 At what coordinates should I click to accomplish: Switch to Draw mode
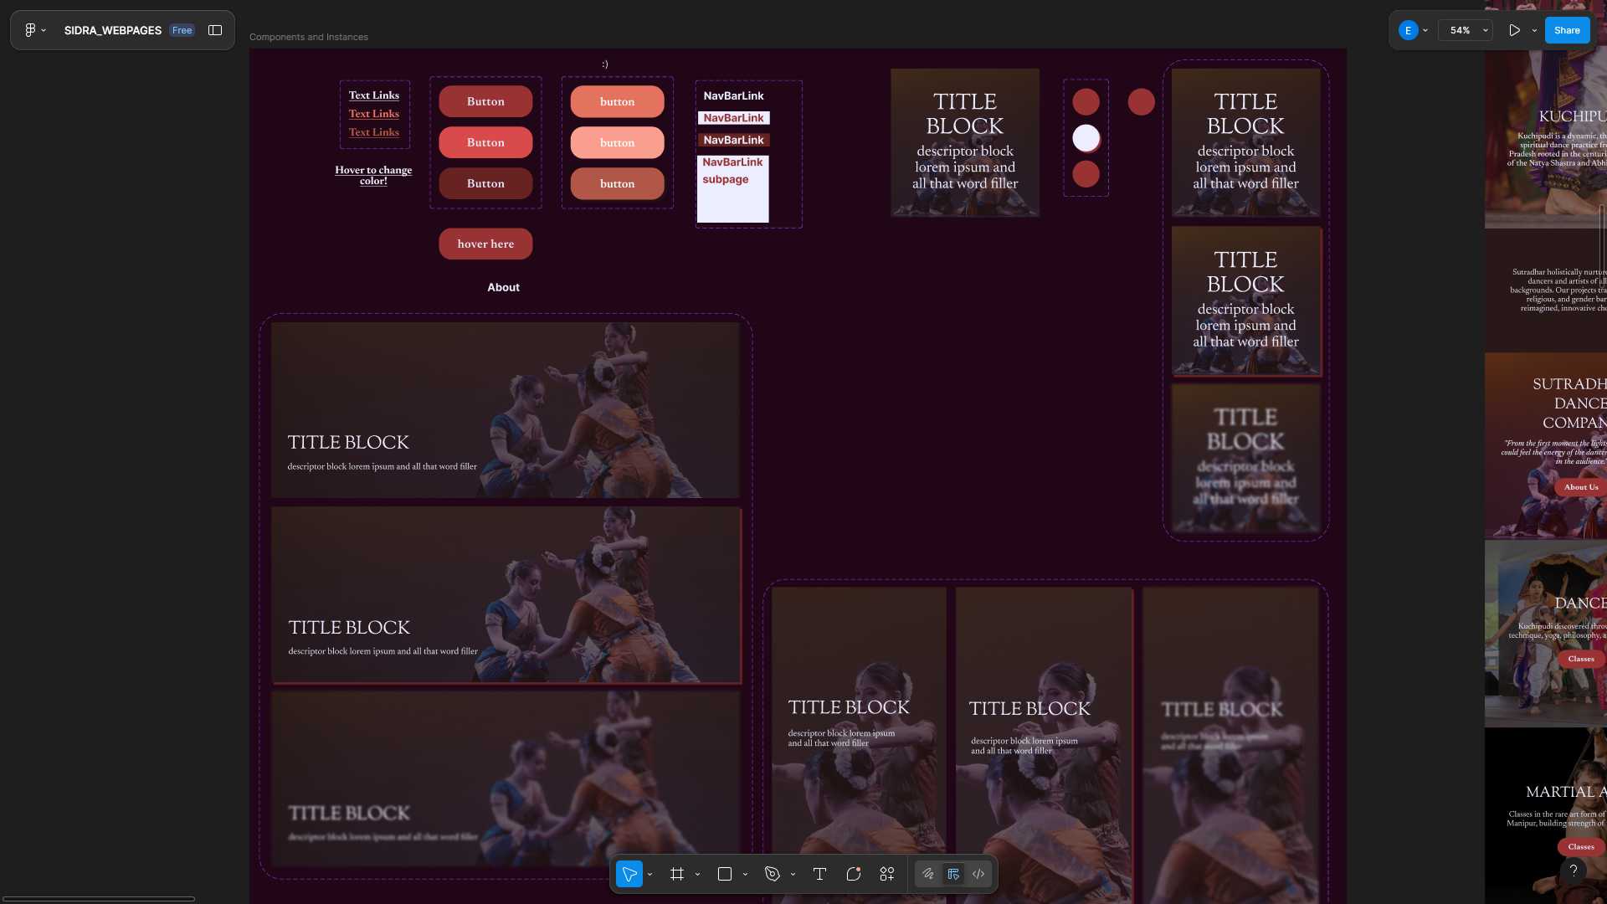[928, 874]
